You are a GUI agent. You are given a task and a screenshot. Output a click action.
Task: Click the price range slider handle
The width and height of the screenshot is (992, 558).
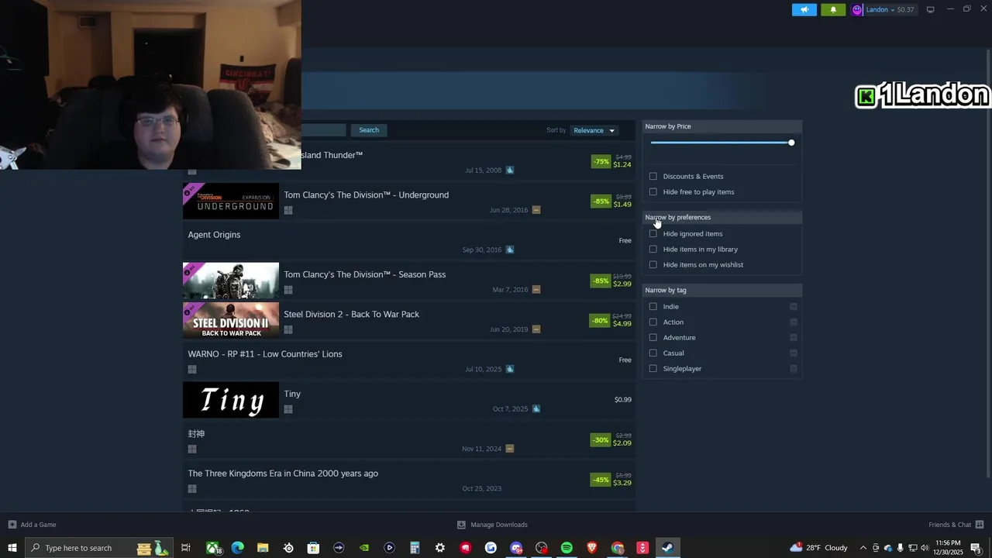pyautogui.click(x=791, y=143)
